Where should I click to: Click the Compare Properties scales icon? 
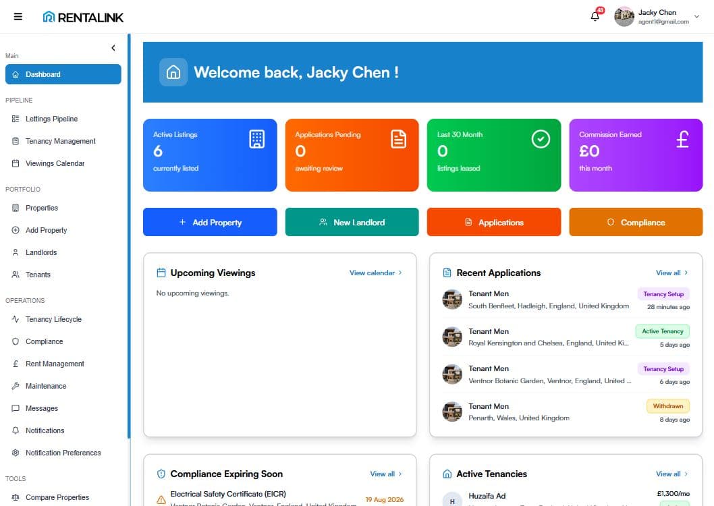tap(16, 498)
